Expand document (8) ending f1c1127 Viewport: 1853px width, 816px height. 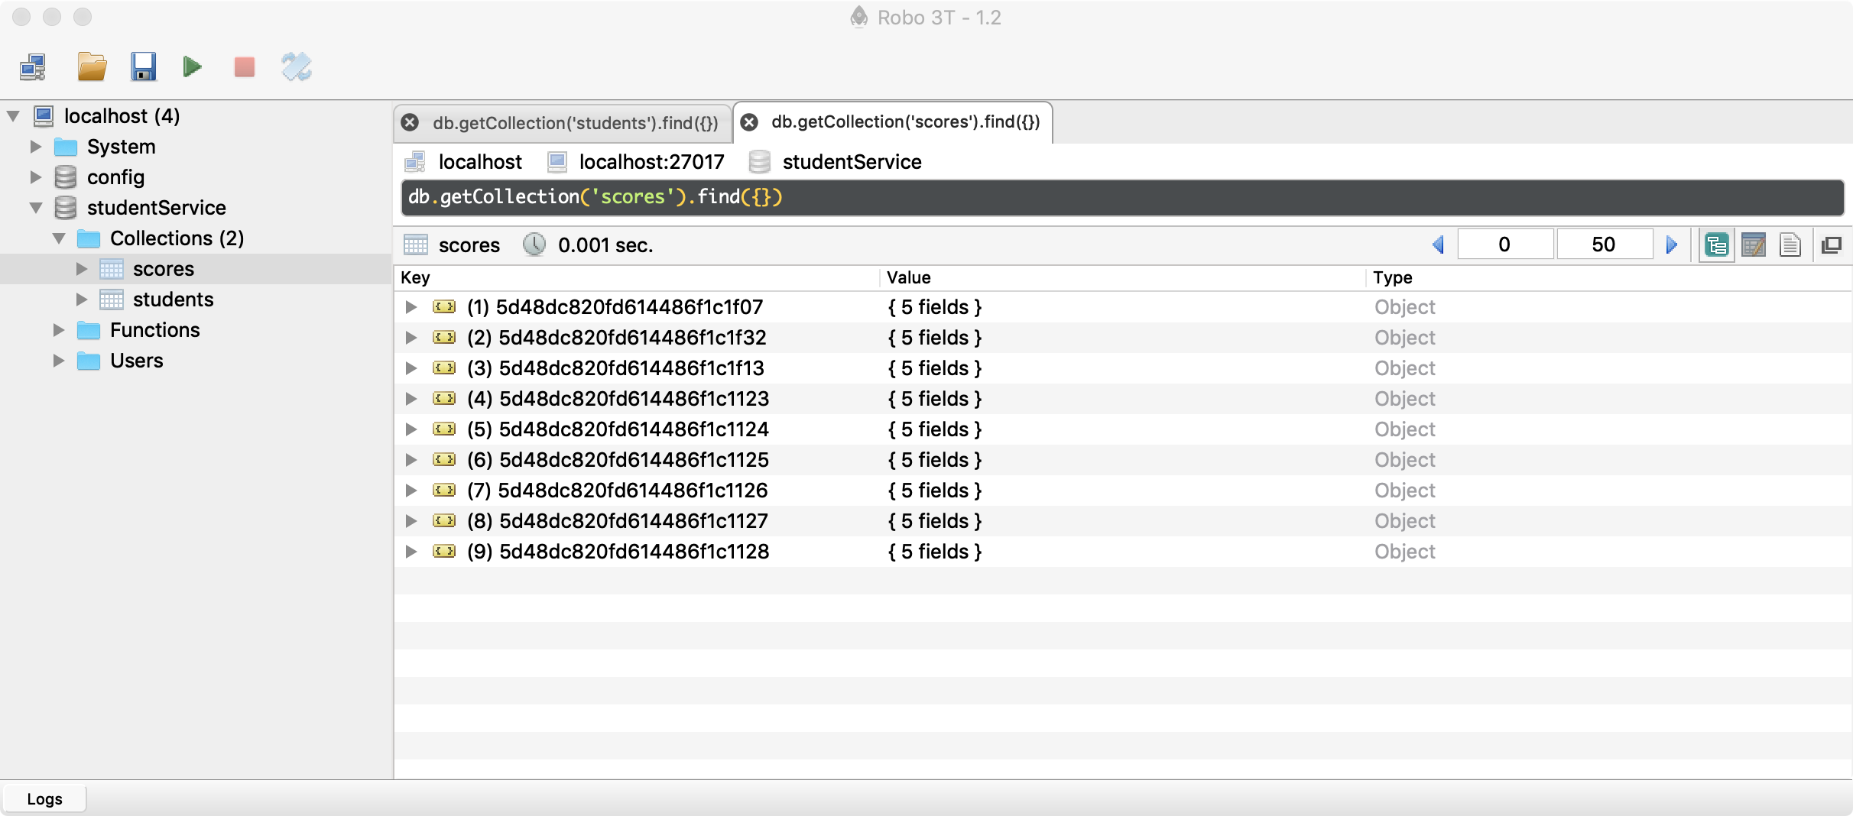(x=411, y=521)
